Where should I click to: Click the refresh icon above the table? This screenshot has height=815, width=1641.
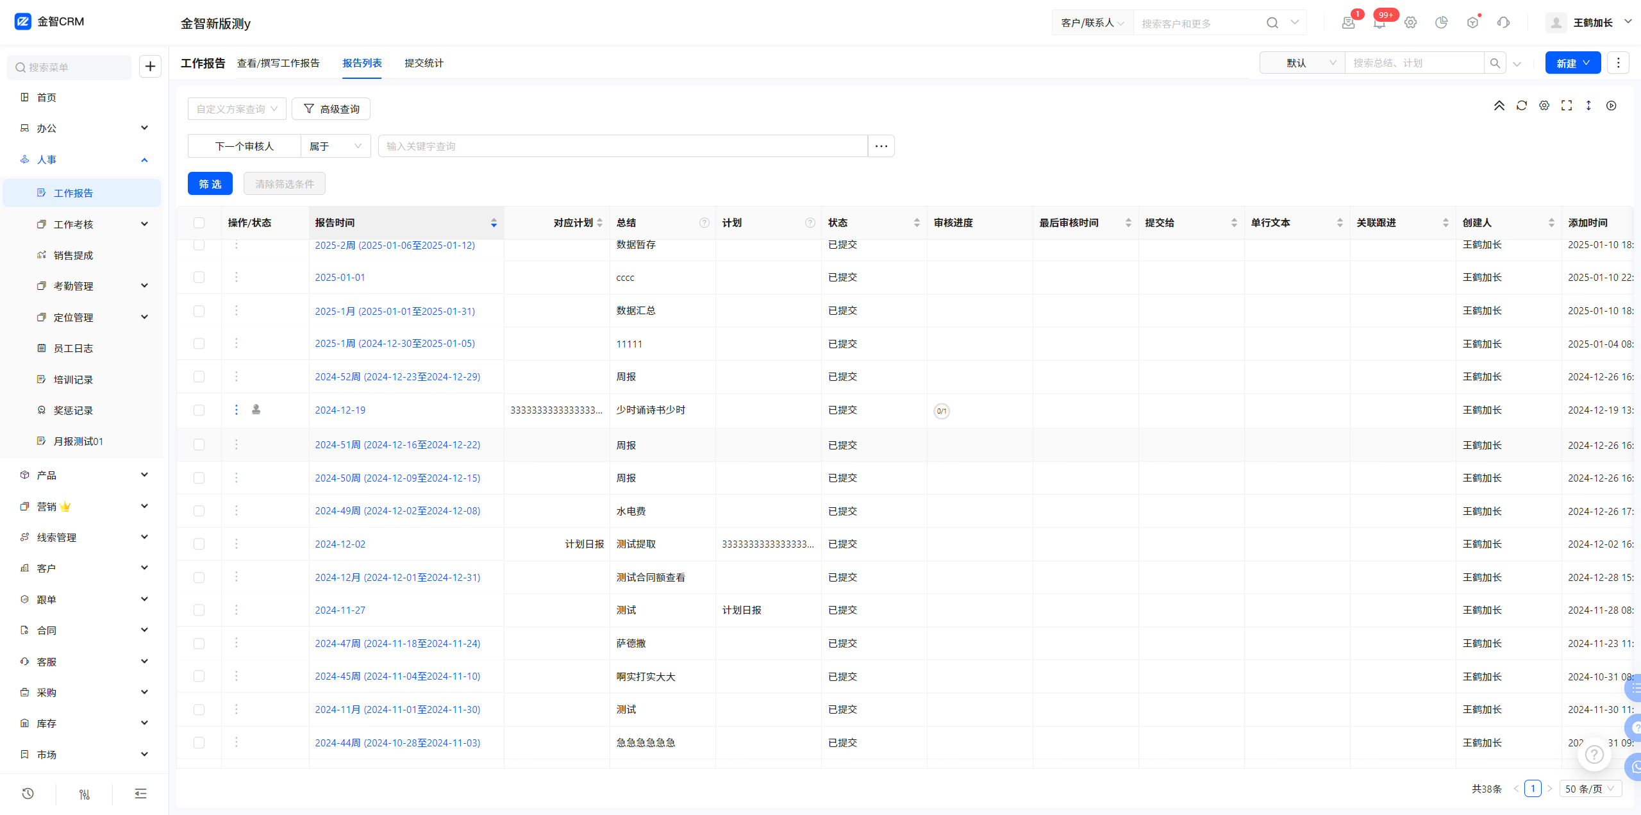coord(1521,106)
